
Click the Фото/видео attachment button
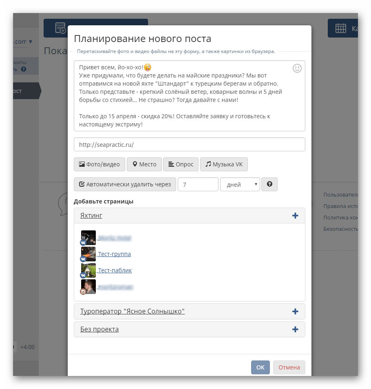(99, 164)
